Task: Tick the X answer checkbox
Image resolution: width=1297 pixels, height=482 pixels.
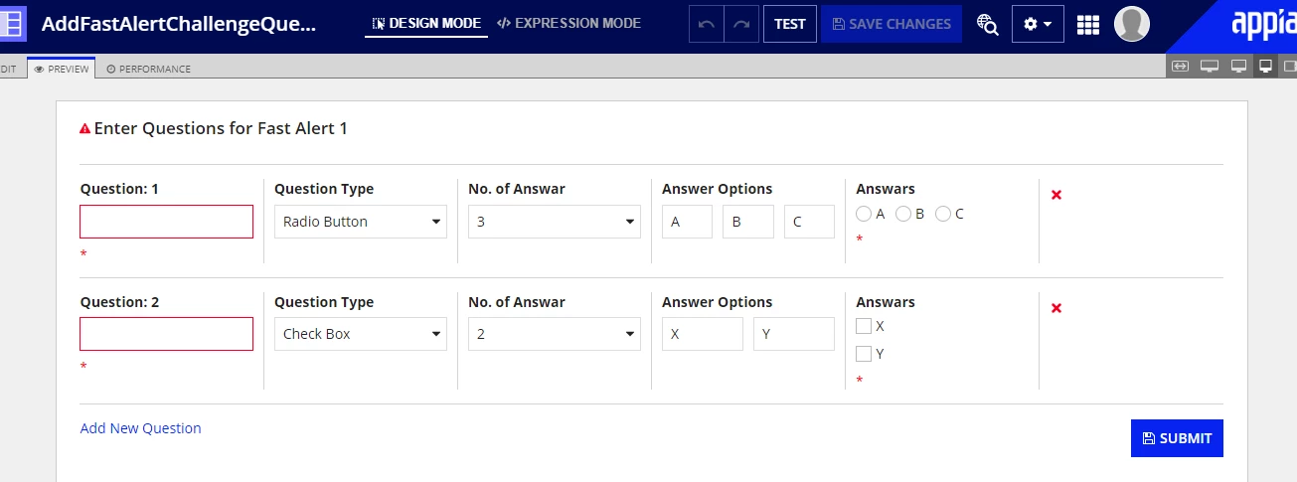Action: tap(864, 326)
